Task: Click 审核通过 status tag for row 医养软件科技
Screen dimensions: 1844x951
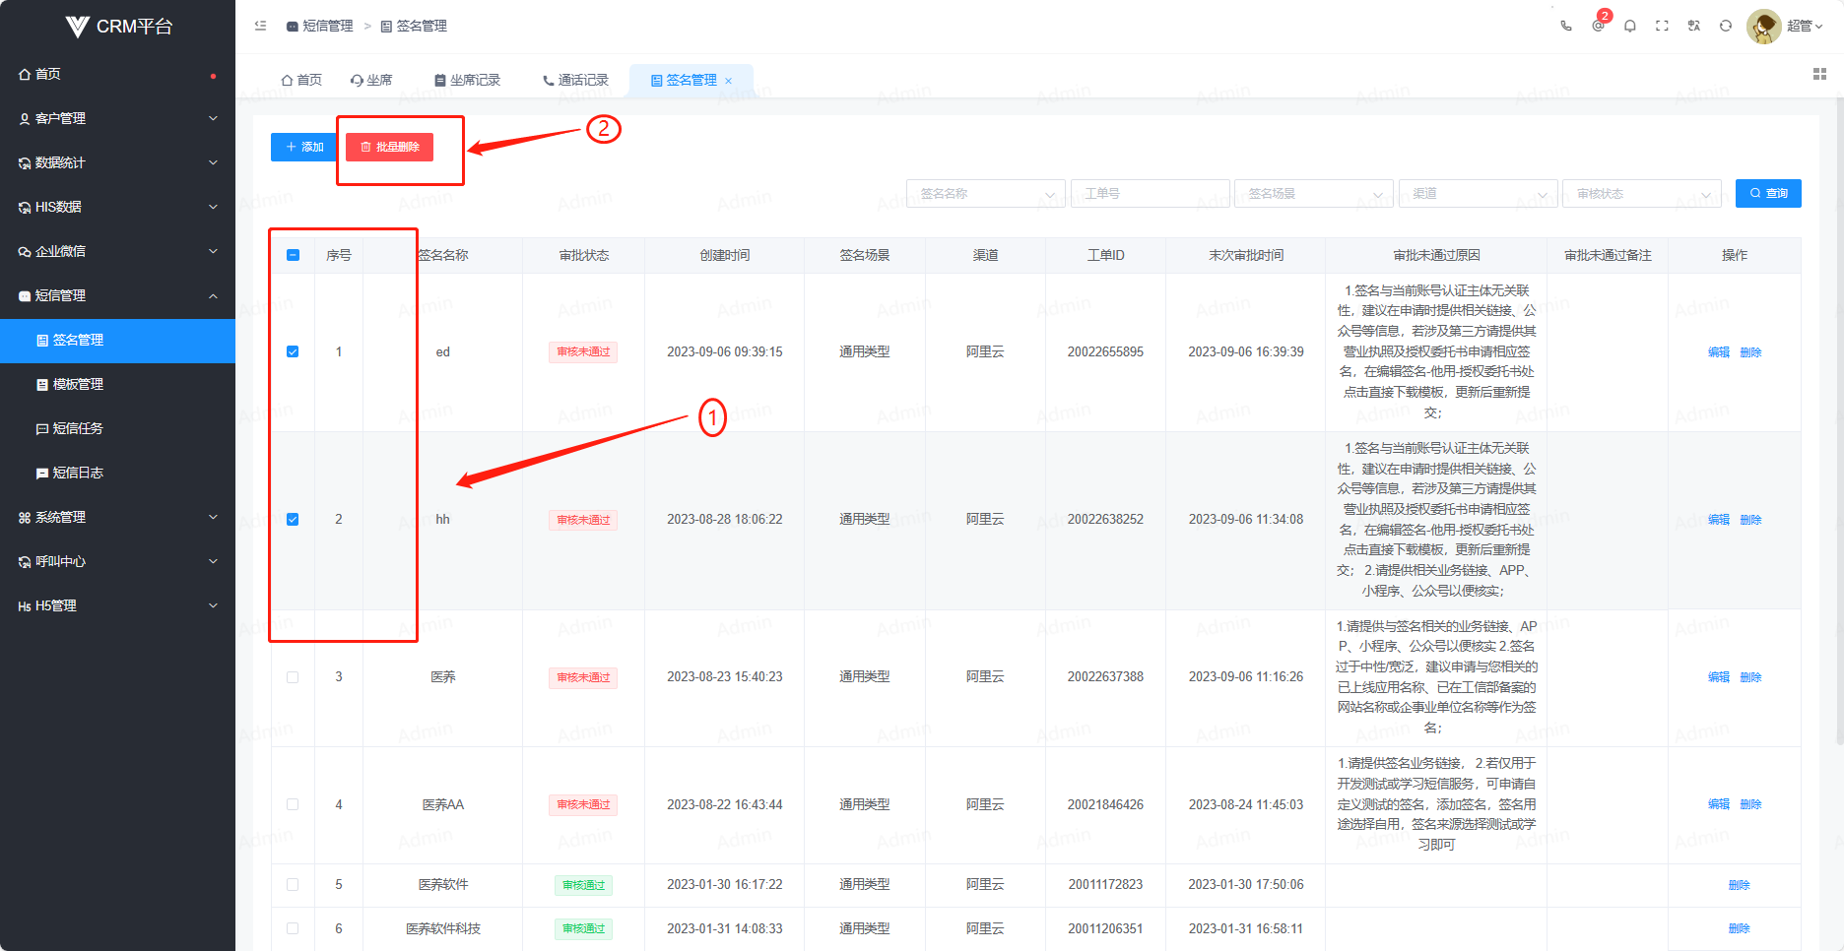Action: [583, 928]
